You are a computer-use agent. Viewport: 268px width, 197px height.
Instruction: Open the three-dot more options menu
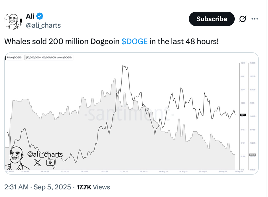pos(254,19)
